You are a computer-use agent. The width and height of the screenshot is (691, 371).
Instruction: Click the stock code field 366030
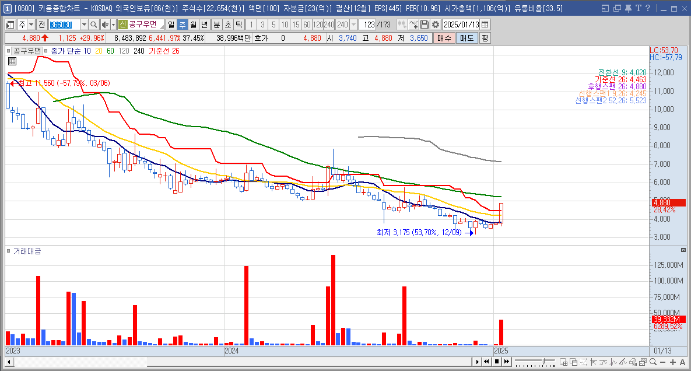(x=64, y=24)
